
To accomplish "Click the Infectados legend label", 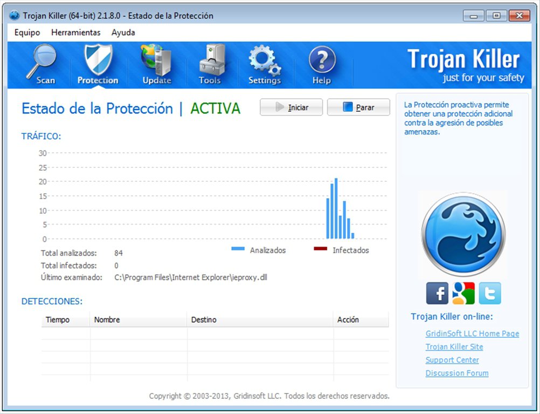I will (x=351, y=250).
